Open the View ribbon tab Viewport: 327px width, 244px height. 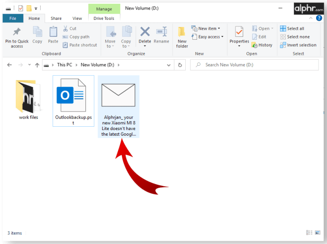coord(77,18)
